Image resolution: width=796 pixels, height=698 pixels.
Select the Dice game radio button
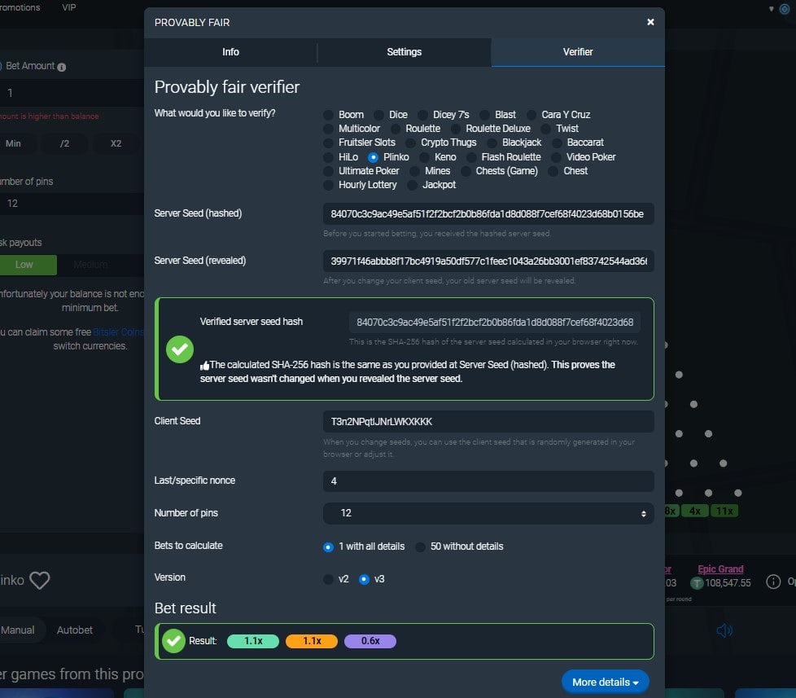378,115
